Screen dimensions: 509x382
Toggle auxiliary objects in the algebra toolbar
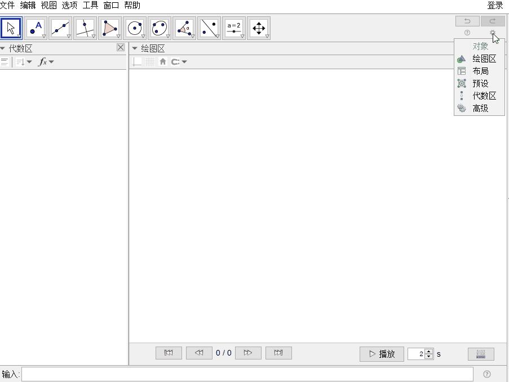pos(5,62)
